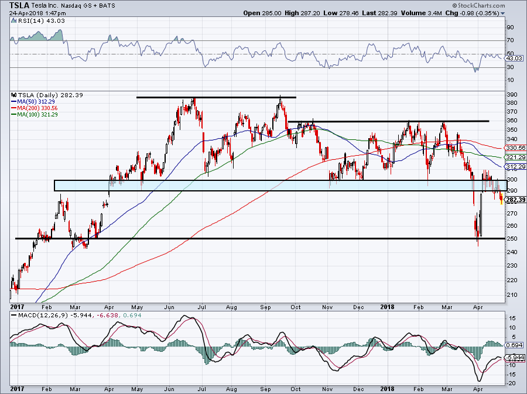Click the Dec label under the MACD panel

(x=358, y=389)
